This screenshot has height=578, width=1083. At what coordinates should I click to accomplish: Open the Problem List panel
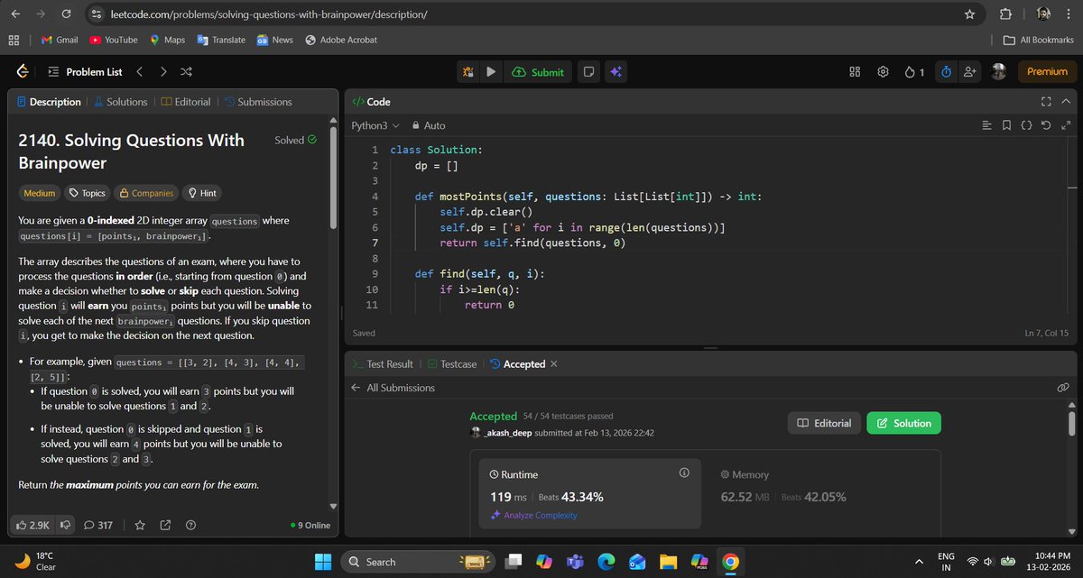coord(84,72)
